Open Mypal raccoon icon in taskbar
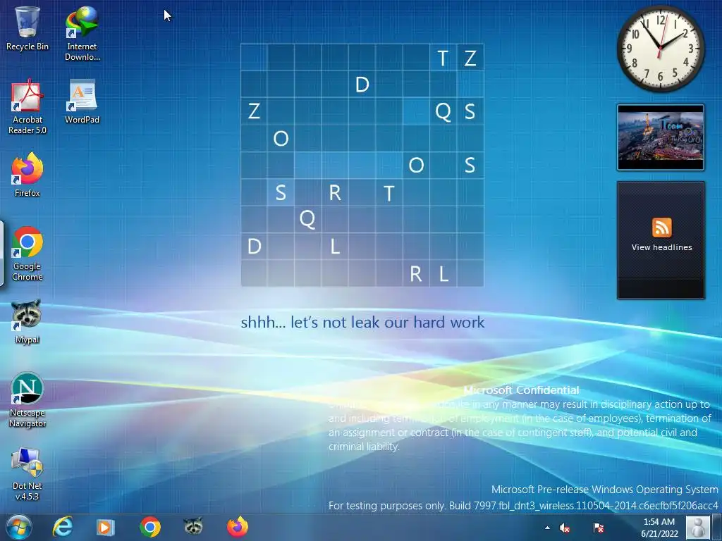 tap(193, 526)
